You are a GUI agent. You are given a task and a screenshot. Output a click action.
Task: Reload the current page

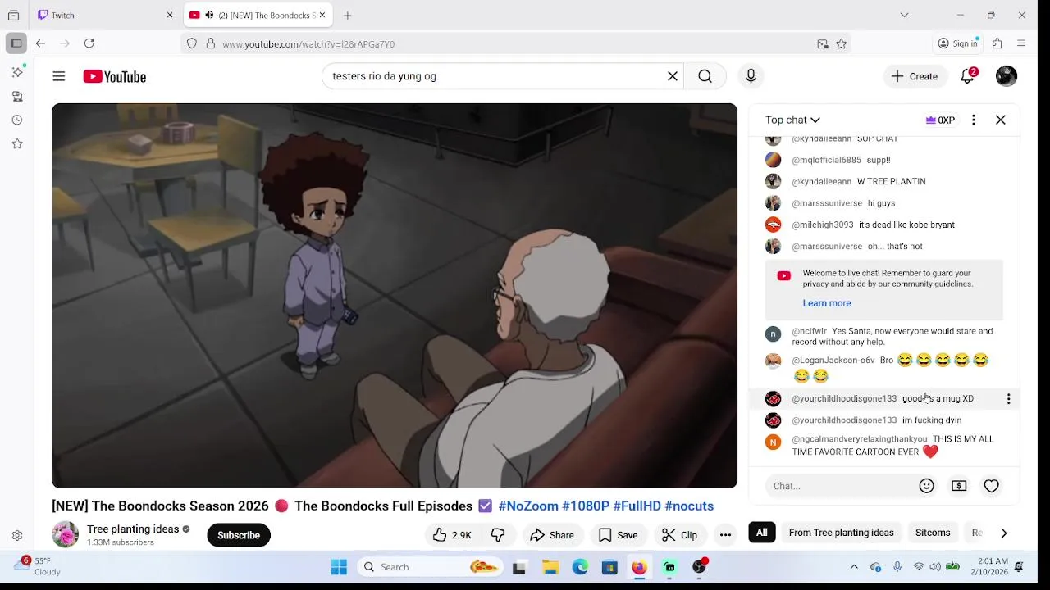(x=89, y=43)
